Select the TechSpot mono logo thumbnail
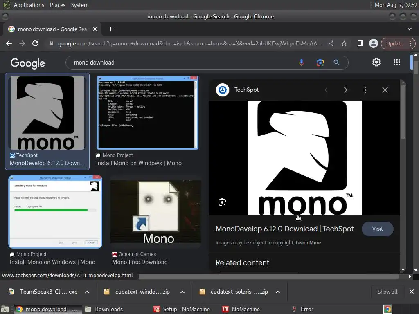419x314 pixels. coord(47,113)
